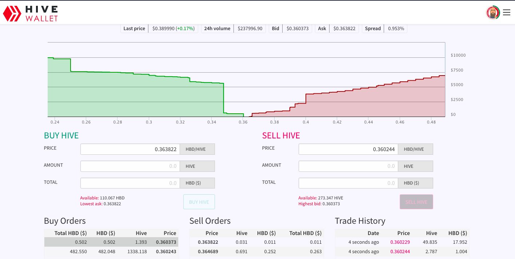Click the Available 110.067 HBD link

(102, 198)
